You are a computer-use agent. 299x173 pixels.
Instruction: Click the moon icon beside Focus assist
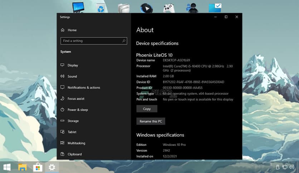(x=62, y=98)
